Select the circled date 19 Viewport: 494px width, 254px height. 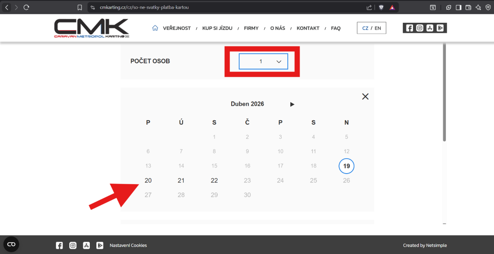346,166
